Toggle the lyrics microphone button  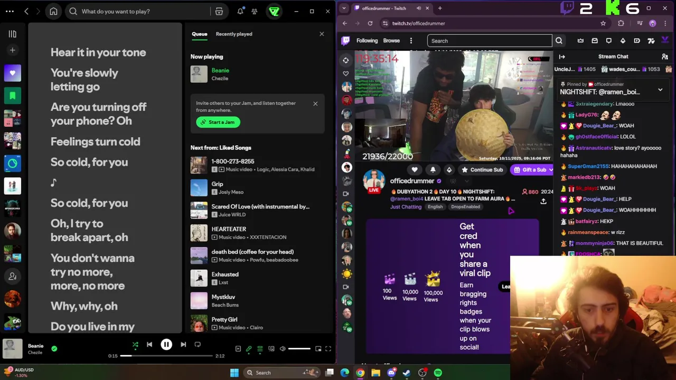click(x=249, y=349)
